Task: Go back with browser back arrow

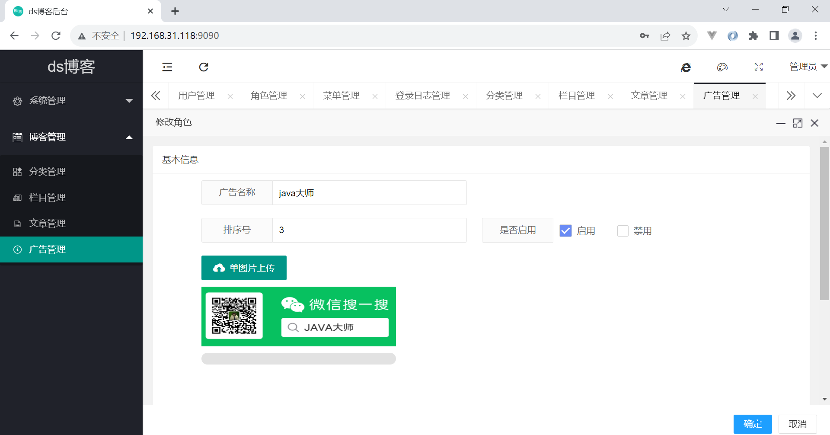Action: click(14, 35)
